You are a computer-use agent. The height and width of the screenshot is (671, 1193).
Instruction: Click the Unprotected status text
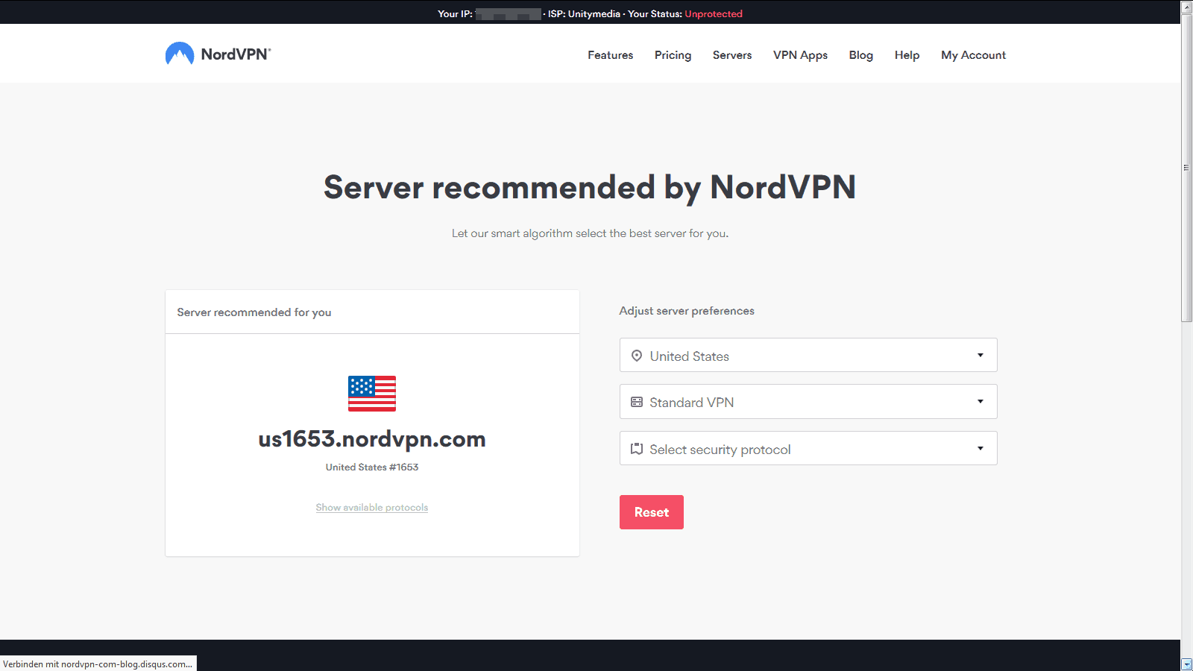pyautogui.click(x=714, y=13)
